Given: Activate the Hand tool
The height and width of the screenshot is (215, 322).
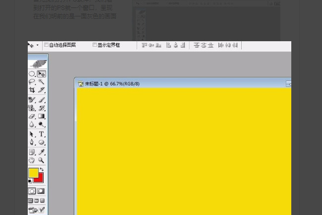Looking at the screenshot, I should [x=32, y=160].
